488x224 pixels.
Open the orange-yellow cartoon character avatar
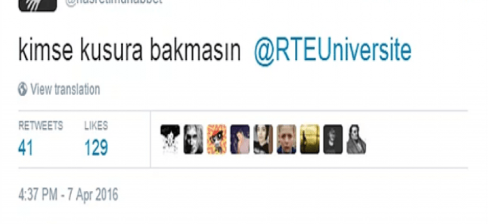[217, 139]
